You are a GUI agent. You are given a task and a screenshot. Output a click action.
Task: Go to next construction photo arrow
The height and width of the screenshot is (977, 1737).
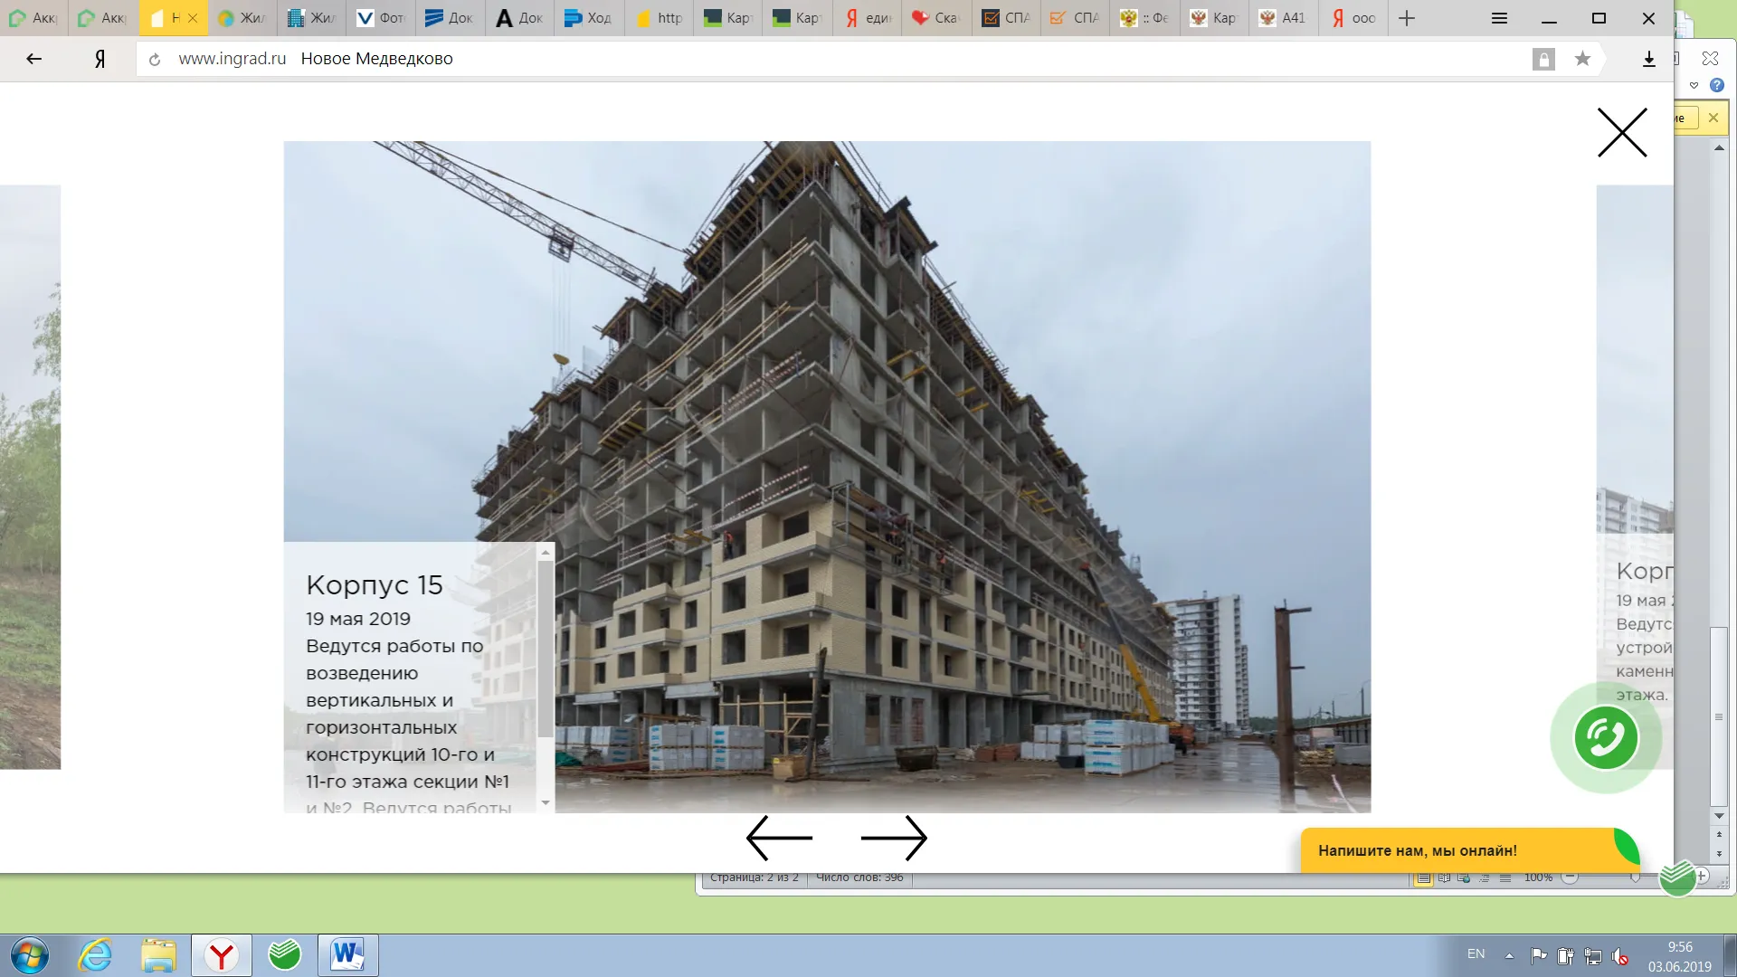(894, 838)
